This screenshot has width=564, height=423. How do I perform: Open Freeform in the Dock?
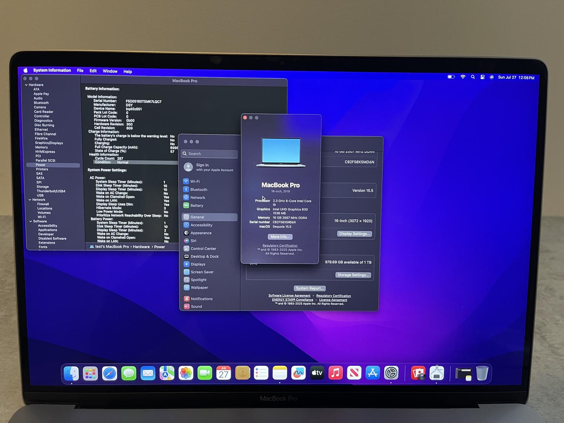click(298, 373)
